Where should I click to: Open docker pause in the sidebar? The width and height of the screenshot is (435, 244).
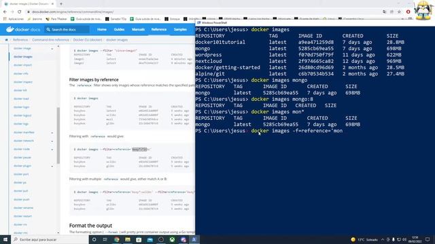tap(22, 157)
